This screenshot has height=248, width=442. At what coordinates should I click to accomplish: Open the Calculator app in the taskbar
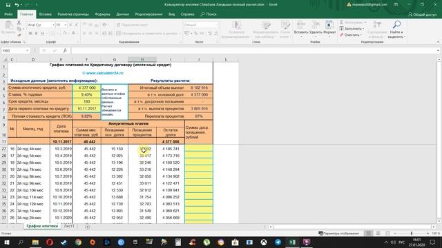tap(178, 242)
